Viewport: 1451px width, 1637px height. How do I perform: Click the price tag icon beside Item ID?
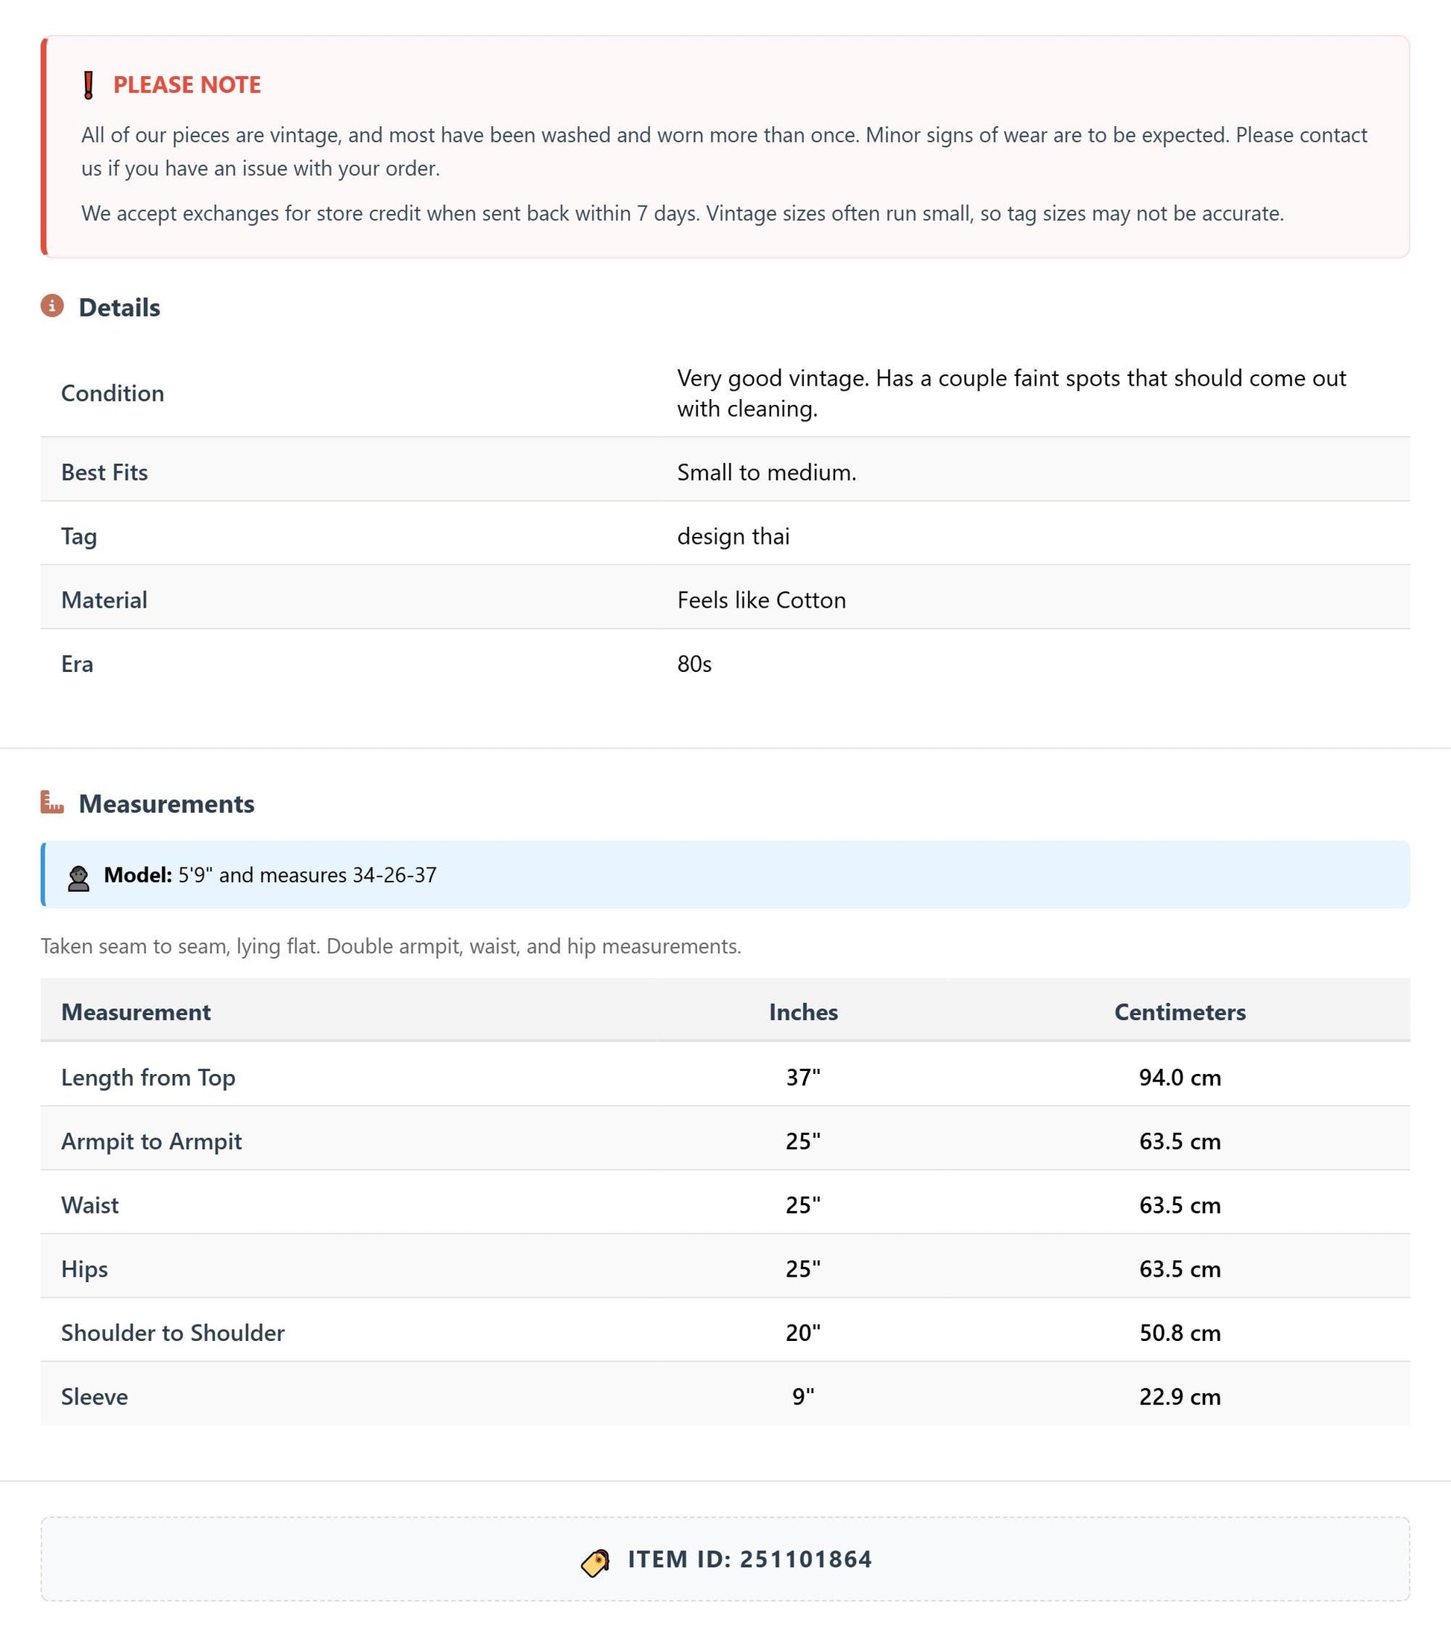point(596,1562)
